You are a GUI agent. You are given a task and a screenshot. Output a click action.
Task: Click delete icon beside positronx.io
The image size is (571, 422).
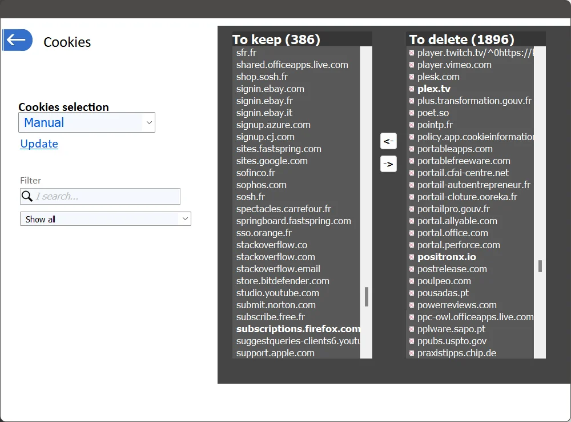412,257
